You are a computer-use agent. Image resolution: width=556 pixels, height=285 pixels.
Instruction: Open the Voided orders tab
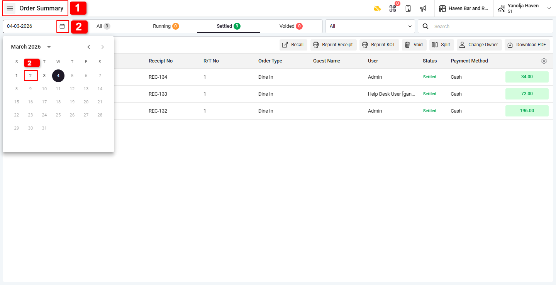[291, 26]
